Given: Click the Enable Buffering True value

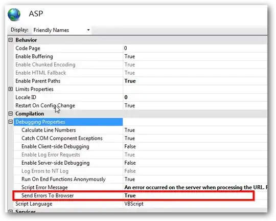Looking at the screenshot, I should coord(130,57).
